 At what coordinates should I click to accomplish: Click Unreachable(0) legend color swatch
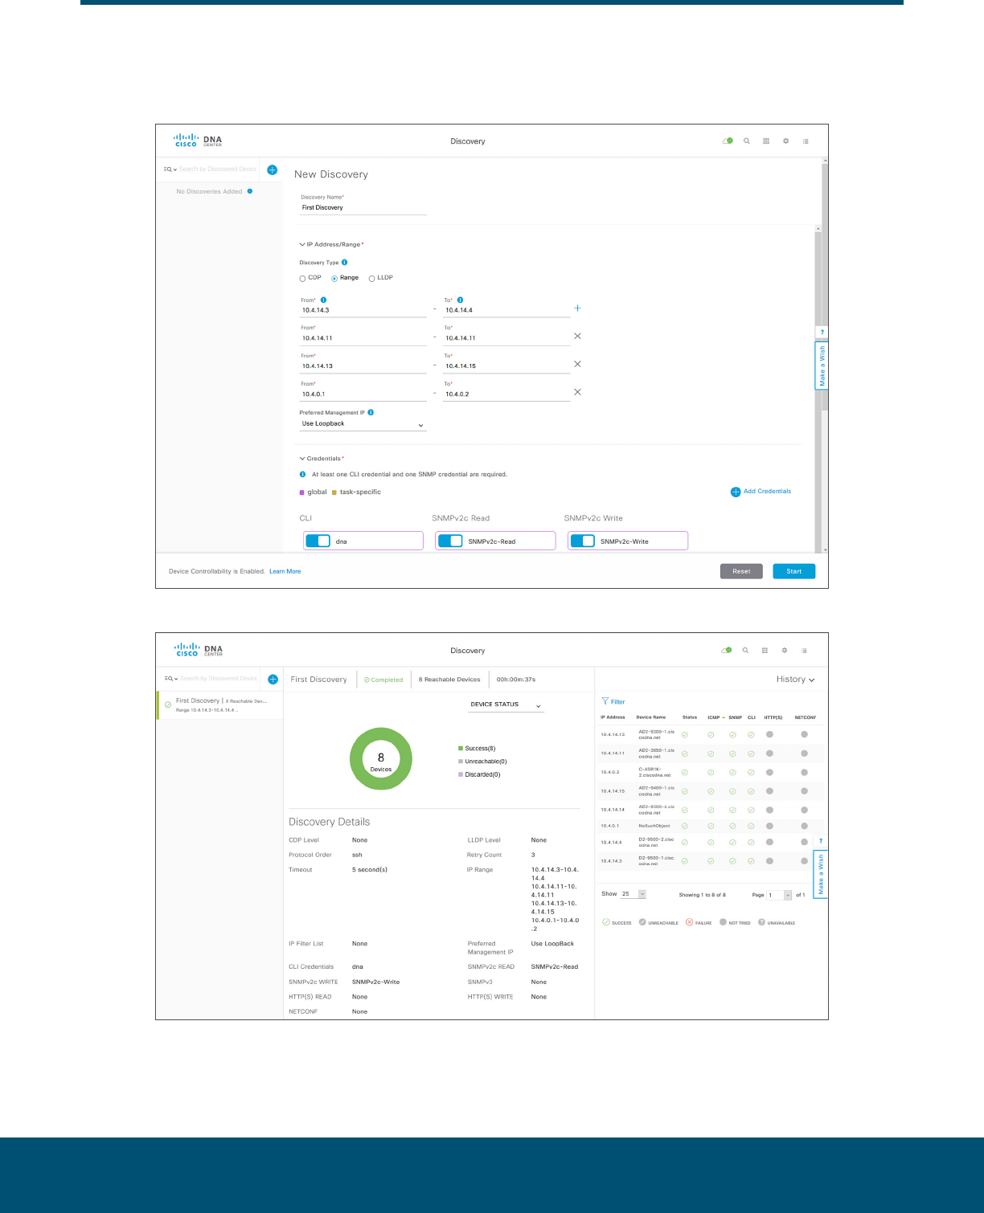point(461,762)
